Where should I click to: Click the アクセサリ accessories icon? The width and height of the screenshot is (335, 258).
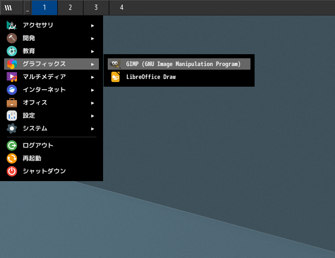12,25
